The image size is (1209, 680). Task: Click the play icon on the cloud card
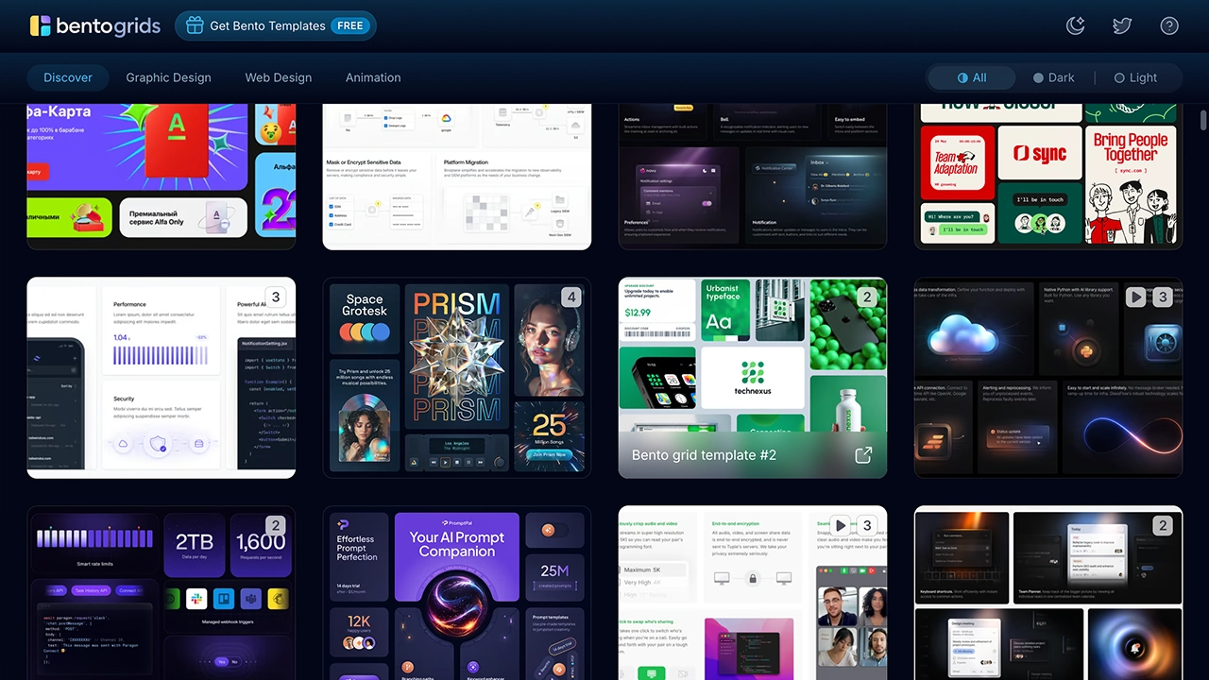(x=1136, y=297)
